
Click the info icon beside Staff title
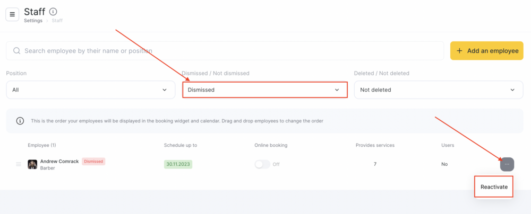click(x=53, y=12)
